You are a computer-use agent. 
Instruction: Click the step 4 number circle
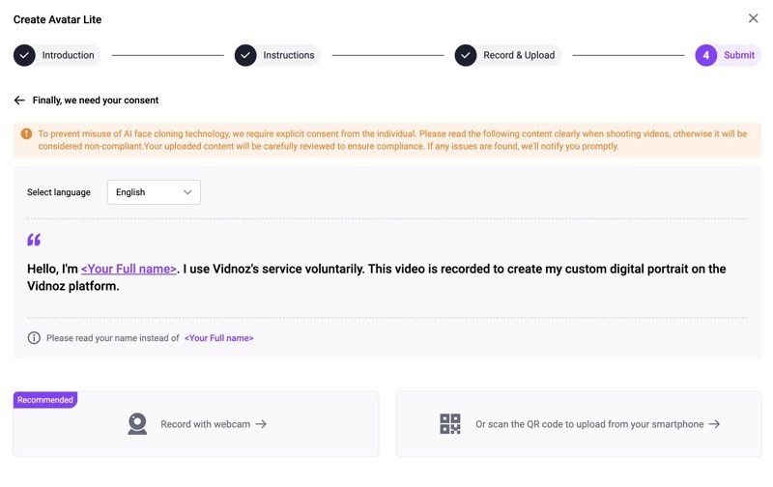click(706, 55)
